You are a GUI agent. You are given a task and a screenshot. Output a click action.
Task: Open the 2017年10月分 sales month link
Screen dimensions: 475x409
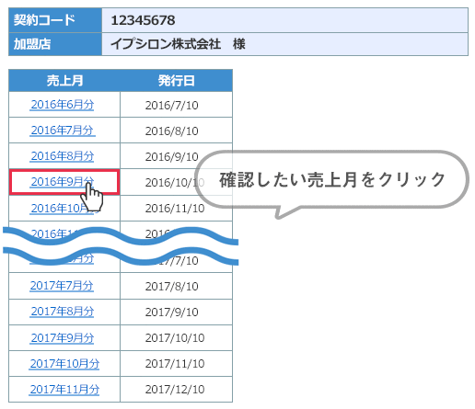[x=64, y=364]
